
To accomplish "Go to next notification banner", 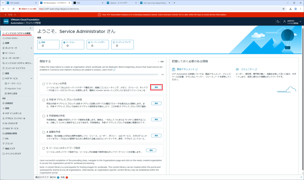I will click(x=15, y=15).
